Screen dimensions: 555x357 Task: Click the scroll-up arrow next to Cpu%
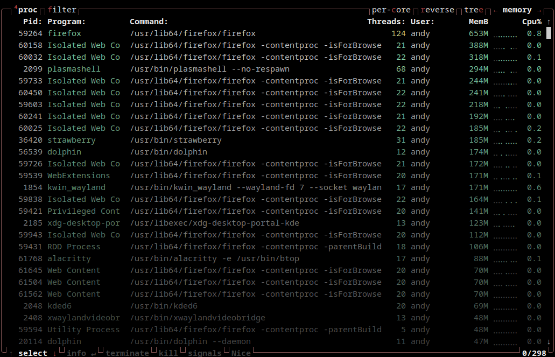(549, 22)
